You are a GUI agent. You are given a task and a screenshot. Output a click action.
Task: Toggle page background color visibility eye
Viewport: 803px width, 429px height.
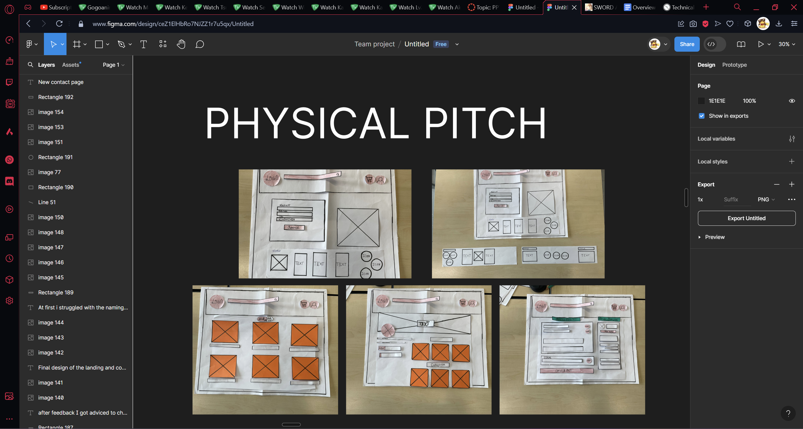(792, 101)
